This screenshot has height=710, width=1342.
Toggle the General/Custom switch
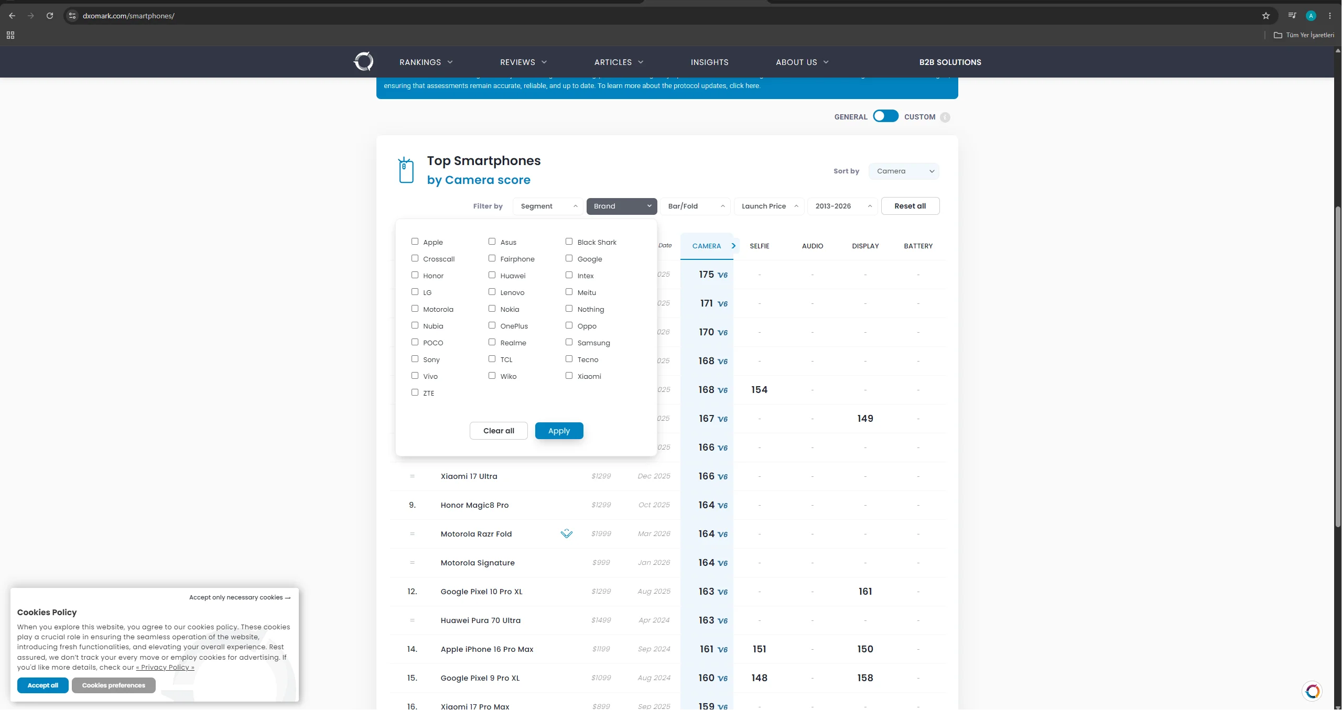coord(886,116)
